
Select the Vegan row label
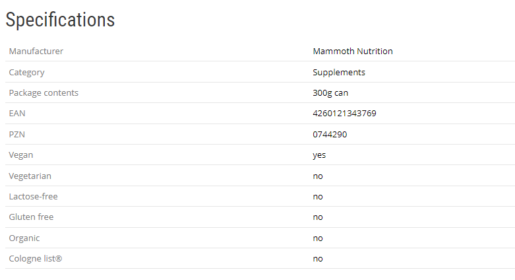pos(21,155)
